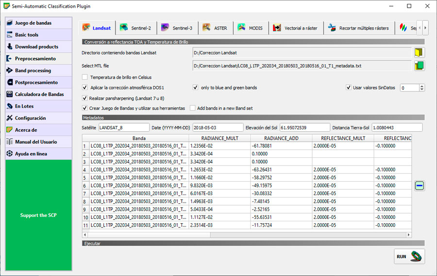The image size is (437, 276).
Task: Click cell value -30.08332
Action: click(x=281, y=194)
